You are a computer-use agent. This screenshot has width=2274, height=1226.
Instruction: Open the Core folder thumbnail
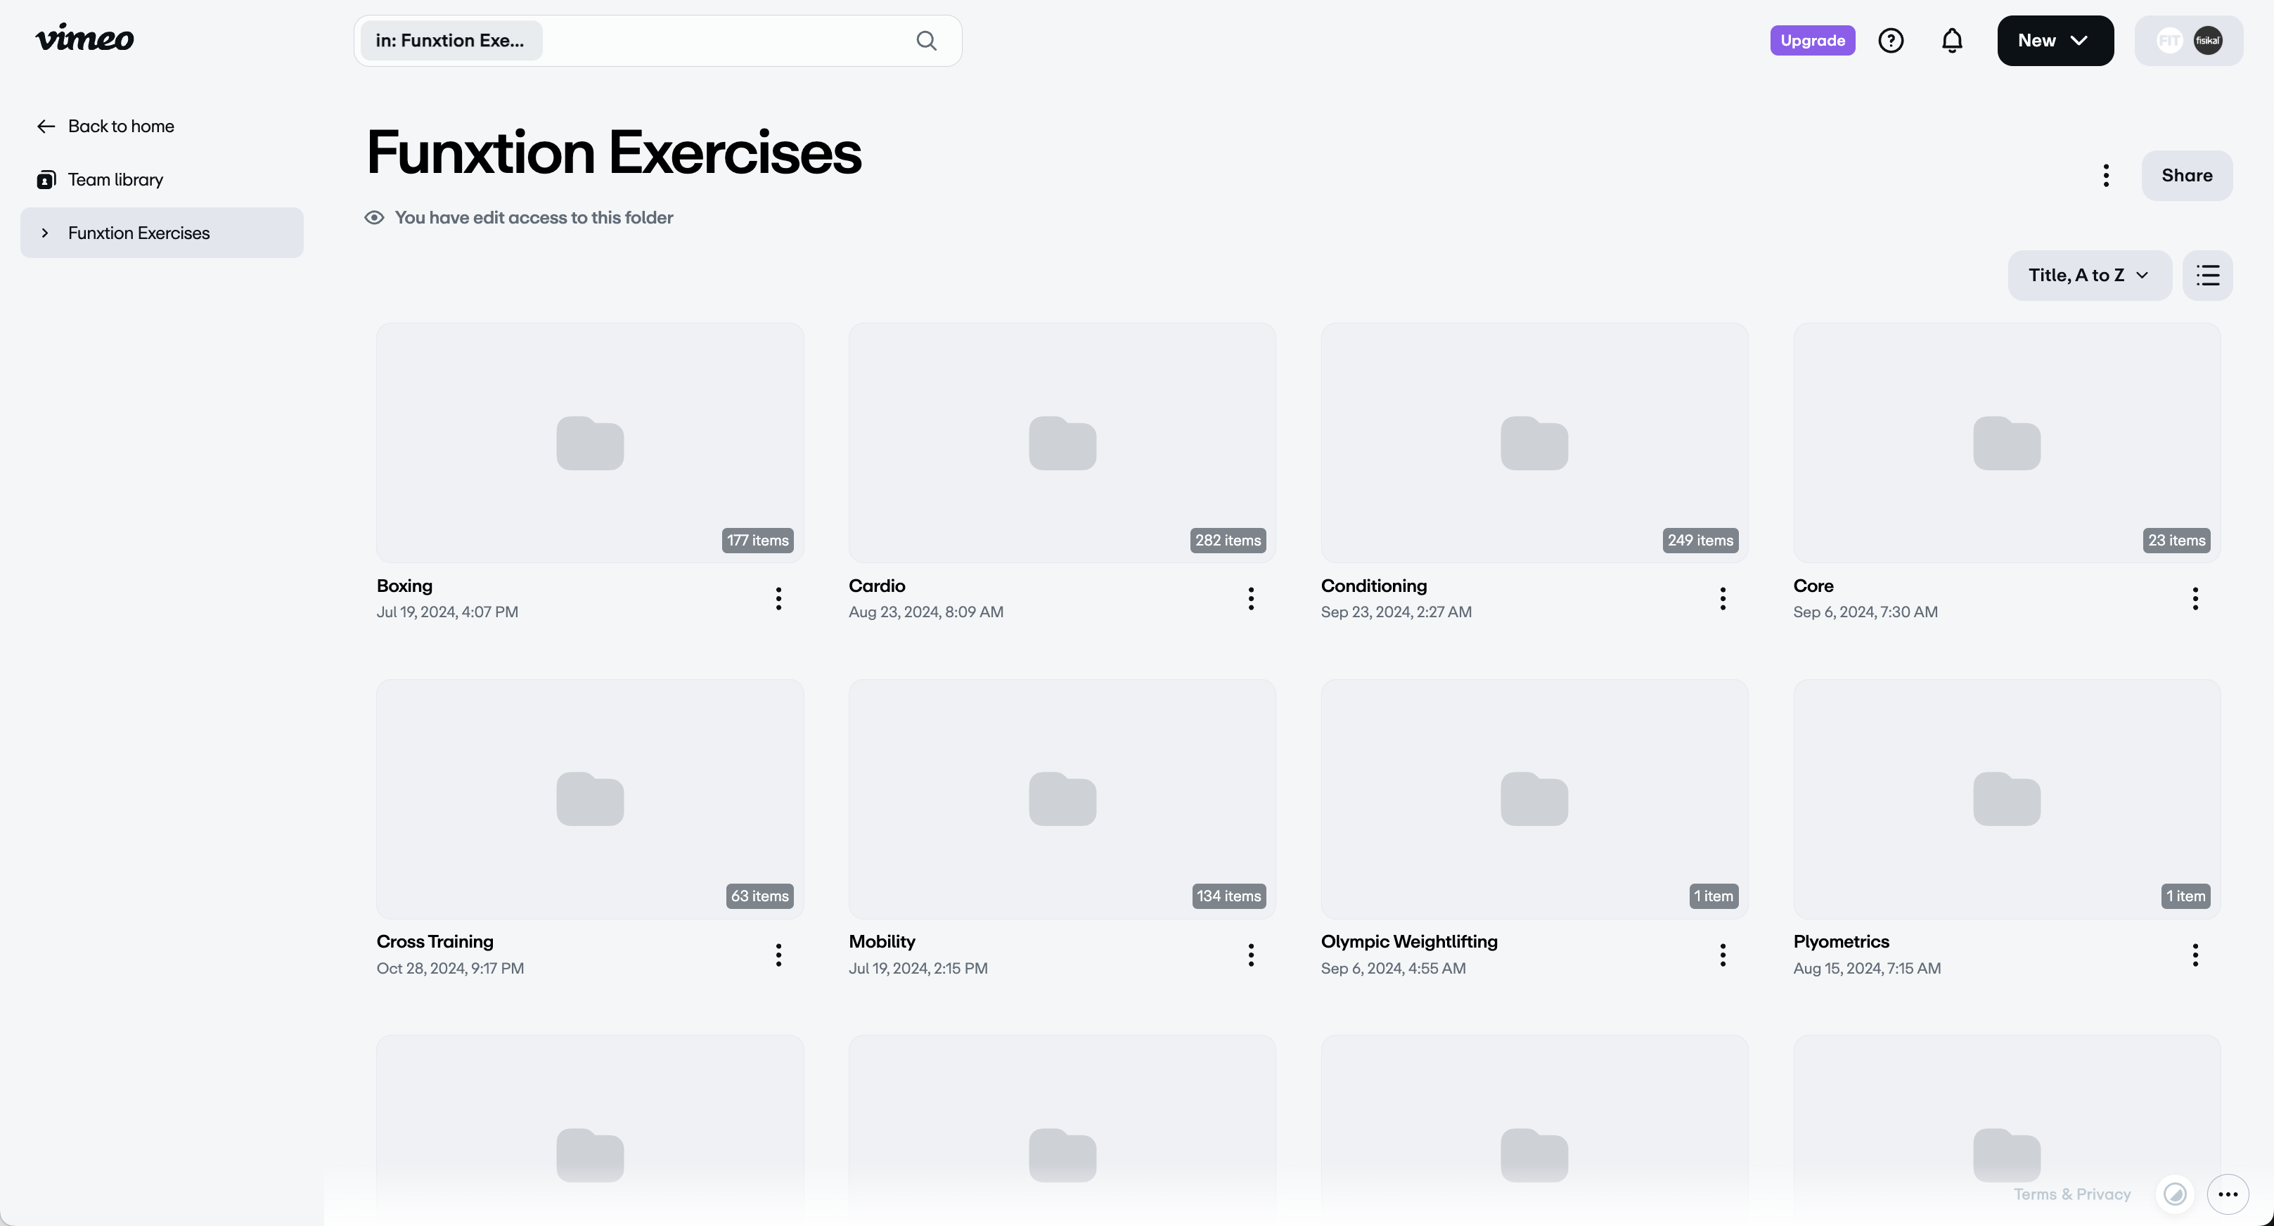click(2007, 443)
